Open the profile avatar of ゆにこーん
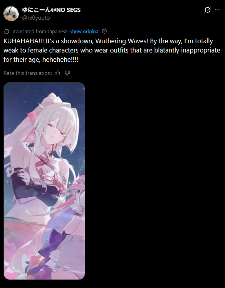 tap(11, 14)
